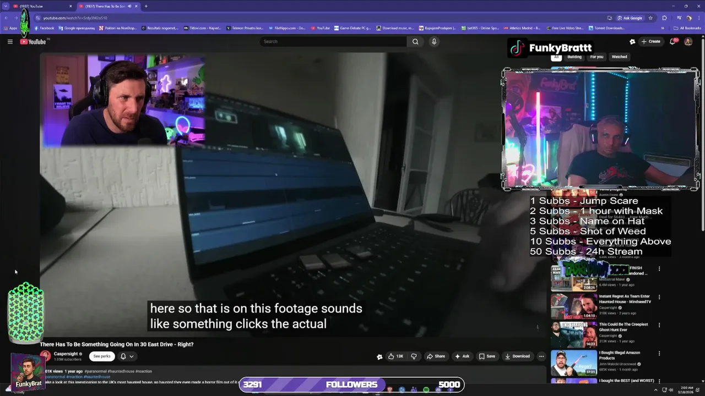Viewport: 705px width, 396px height.
Task: Open options for Instant Regret video
Action: pos(659,297)
